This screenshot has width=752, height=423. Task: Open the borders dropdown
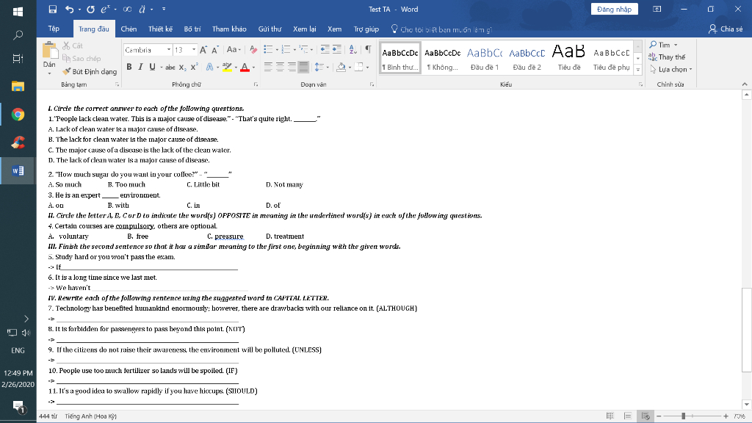(367, 67)
